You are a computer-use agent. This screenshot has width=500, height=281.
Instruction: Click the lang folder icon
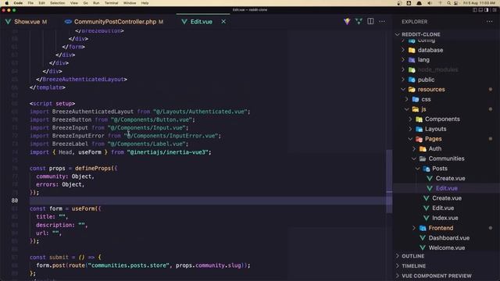click(x=412, y=60)
